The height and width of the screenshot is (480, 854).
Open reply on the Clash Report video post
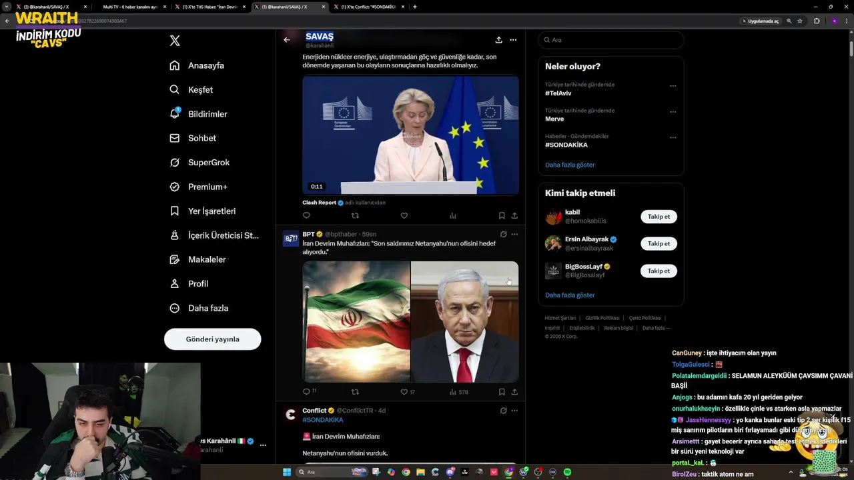click(306, 215)
